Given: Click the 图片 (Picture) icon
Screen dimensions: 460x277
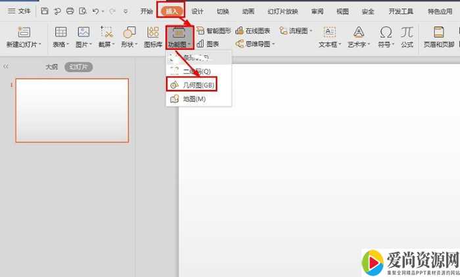Looking at the screenshot, I should (83, 32).
